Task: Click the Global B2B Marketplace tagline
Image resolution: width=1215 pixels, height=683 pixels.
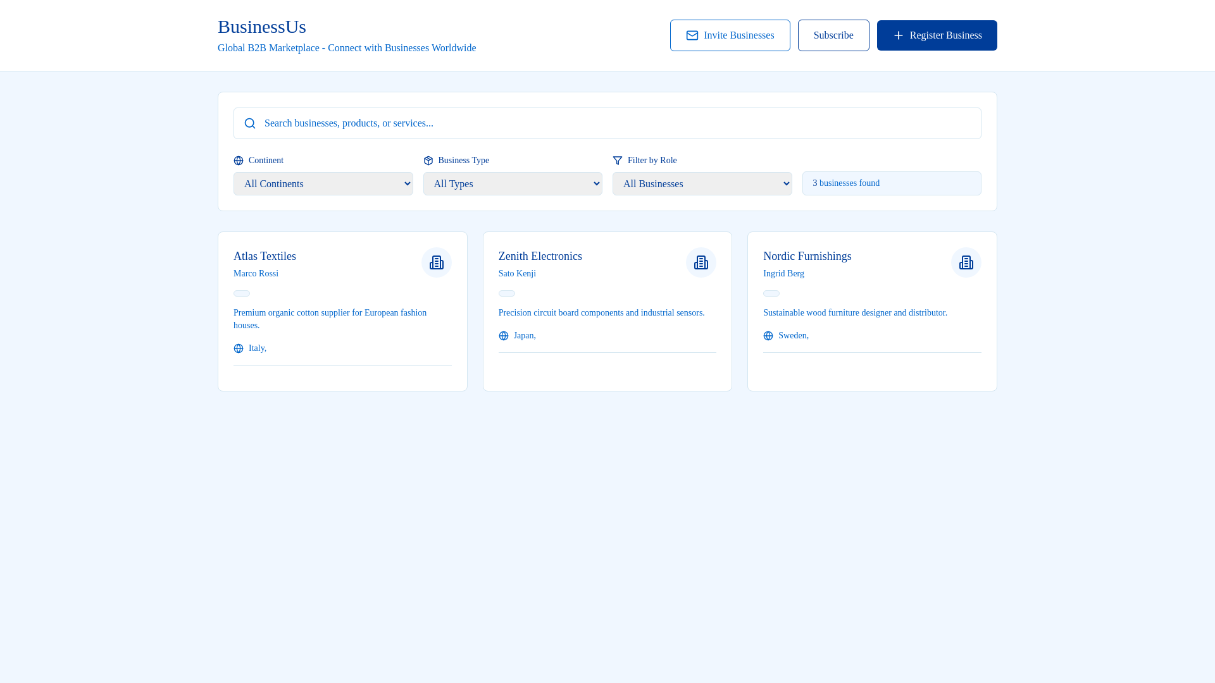Action: tap(347, 48)
